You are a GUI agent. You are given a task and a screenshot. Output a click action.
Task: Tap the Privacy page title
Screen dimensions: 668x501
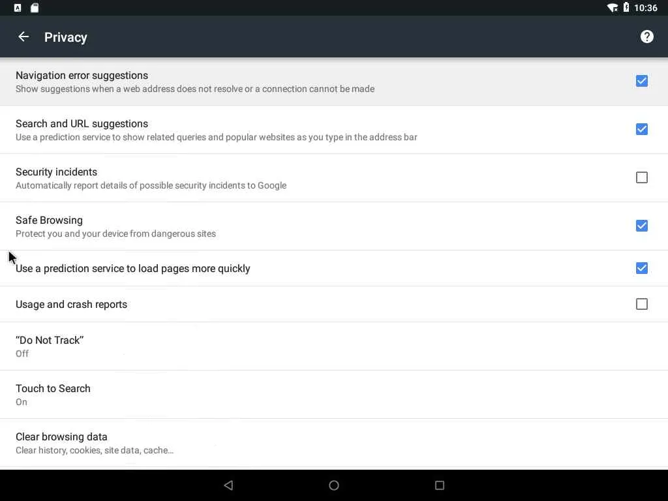click(66, 37)
